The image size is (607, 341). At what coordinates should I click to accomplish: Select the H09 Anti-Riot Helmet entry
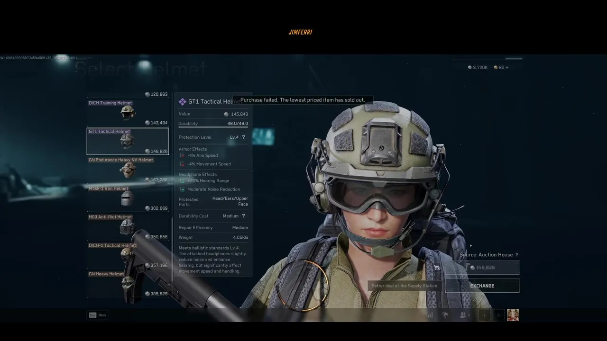128,226
